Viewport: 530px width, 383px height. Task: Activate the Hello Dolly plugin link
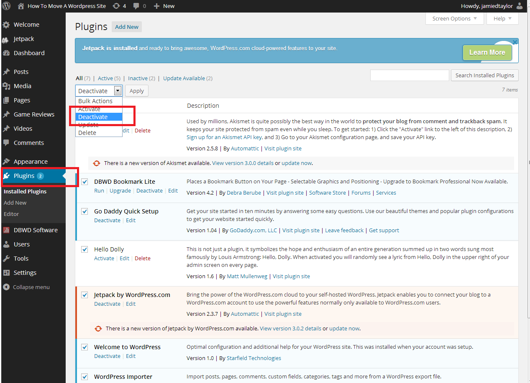tap(104, 259)
